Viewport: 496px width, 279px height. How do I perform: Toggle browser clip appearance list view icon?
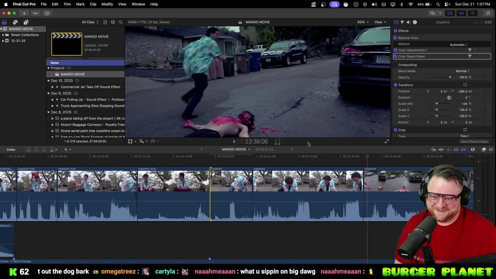[x=105, y=22]
